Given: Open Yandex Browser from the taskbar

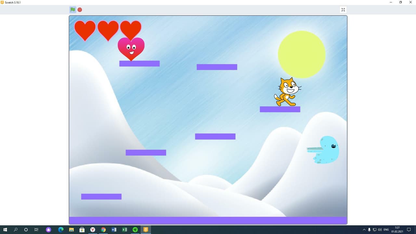Looking at the screenshot, I should [93, 230].
